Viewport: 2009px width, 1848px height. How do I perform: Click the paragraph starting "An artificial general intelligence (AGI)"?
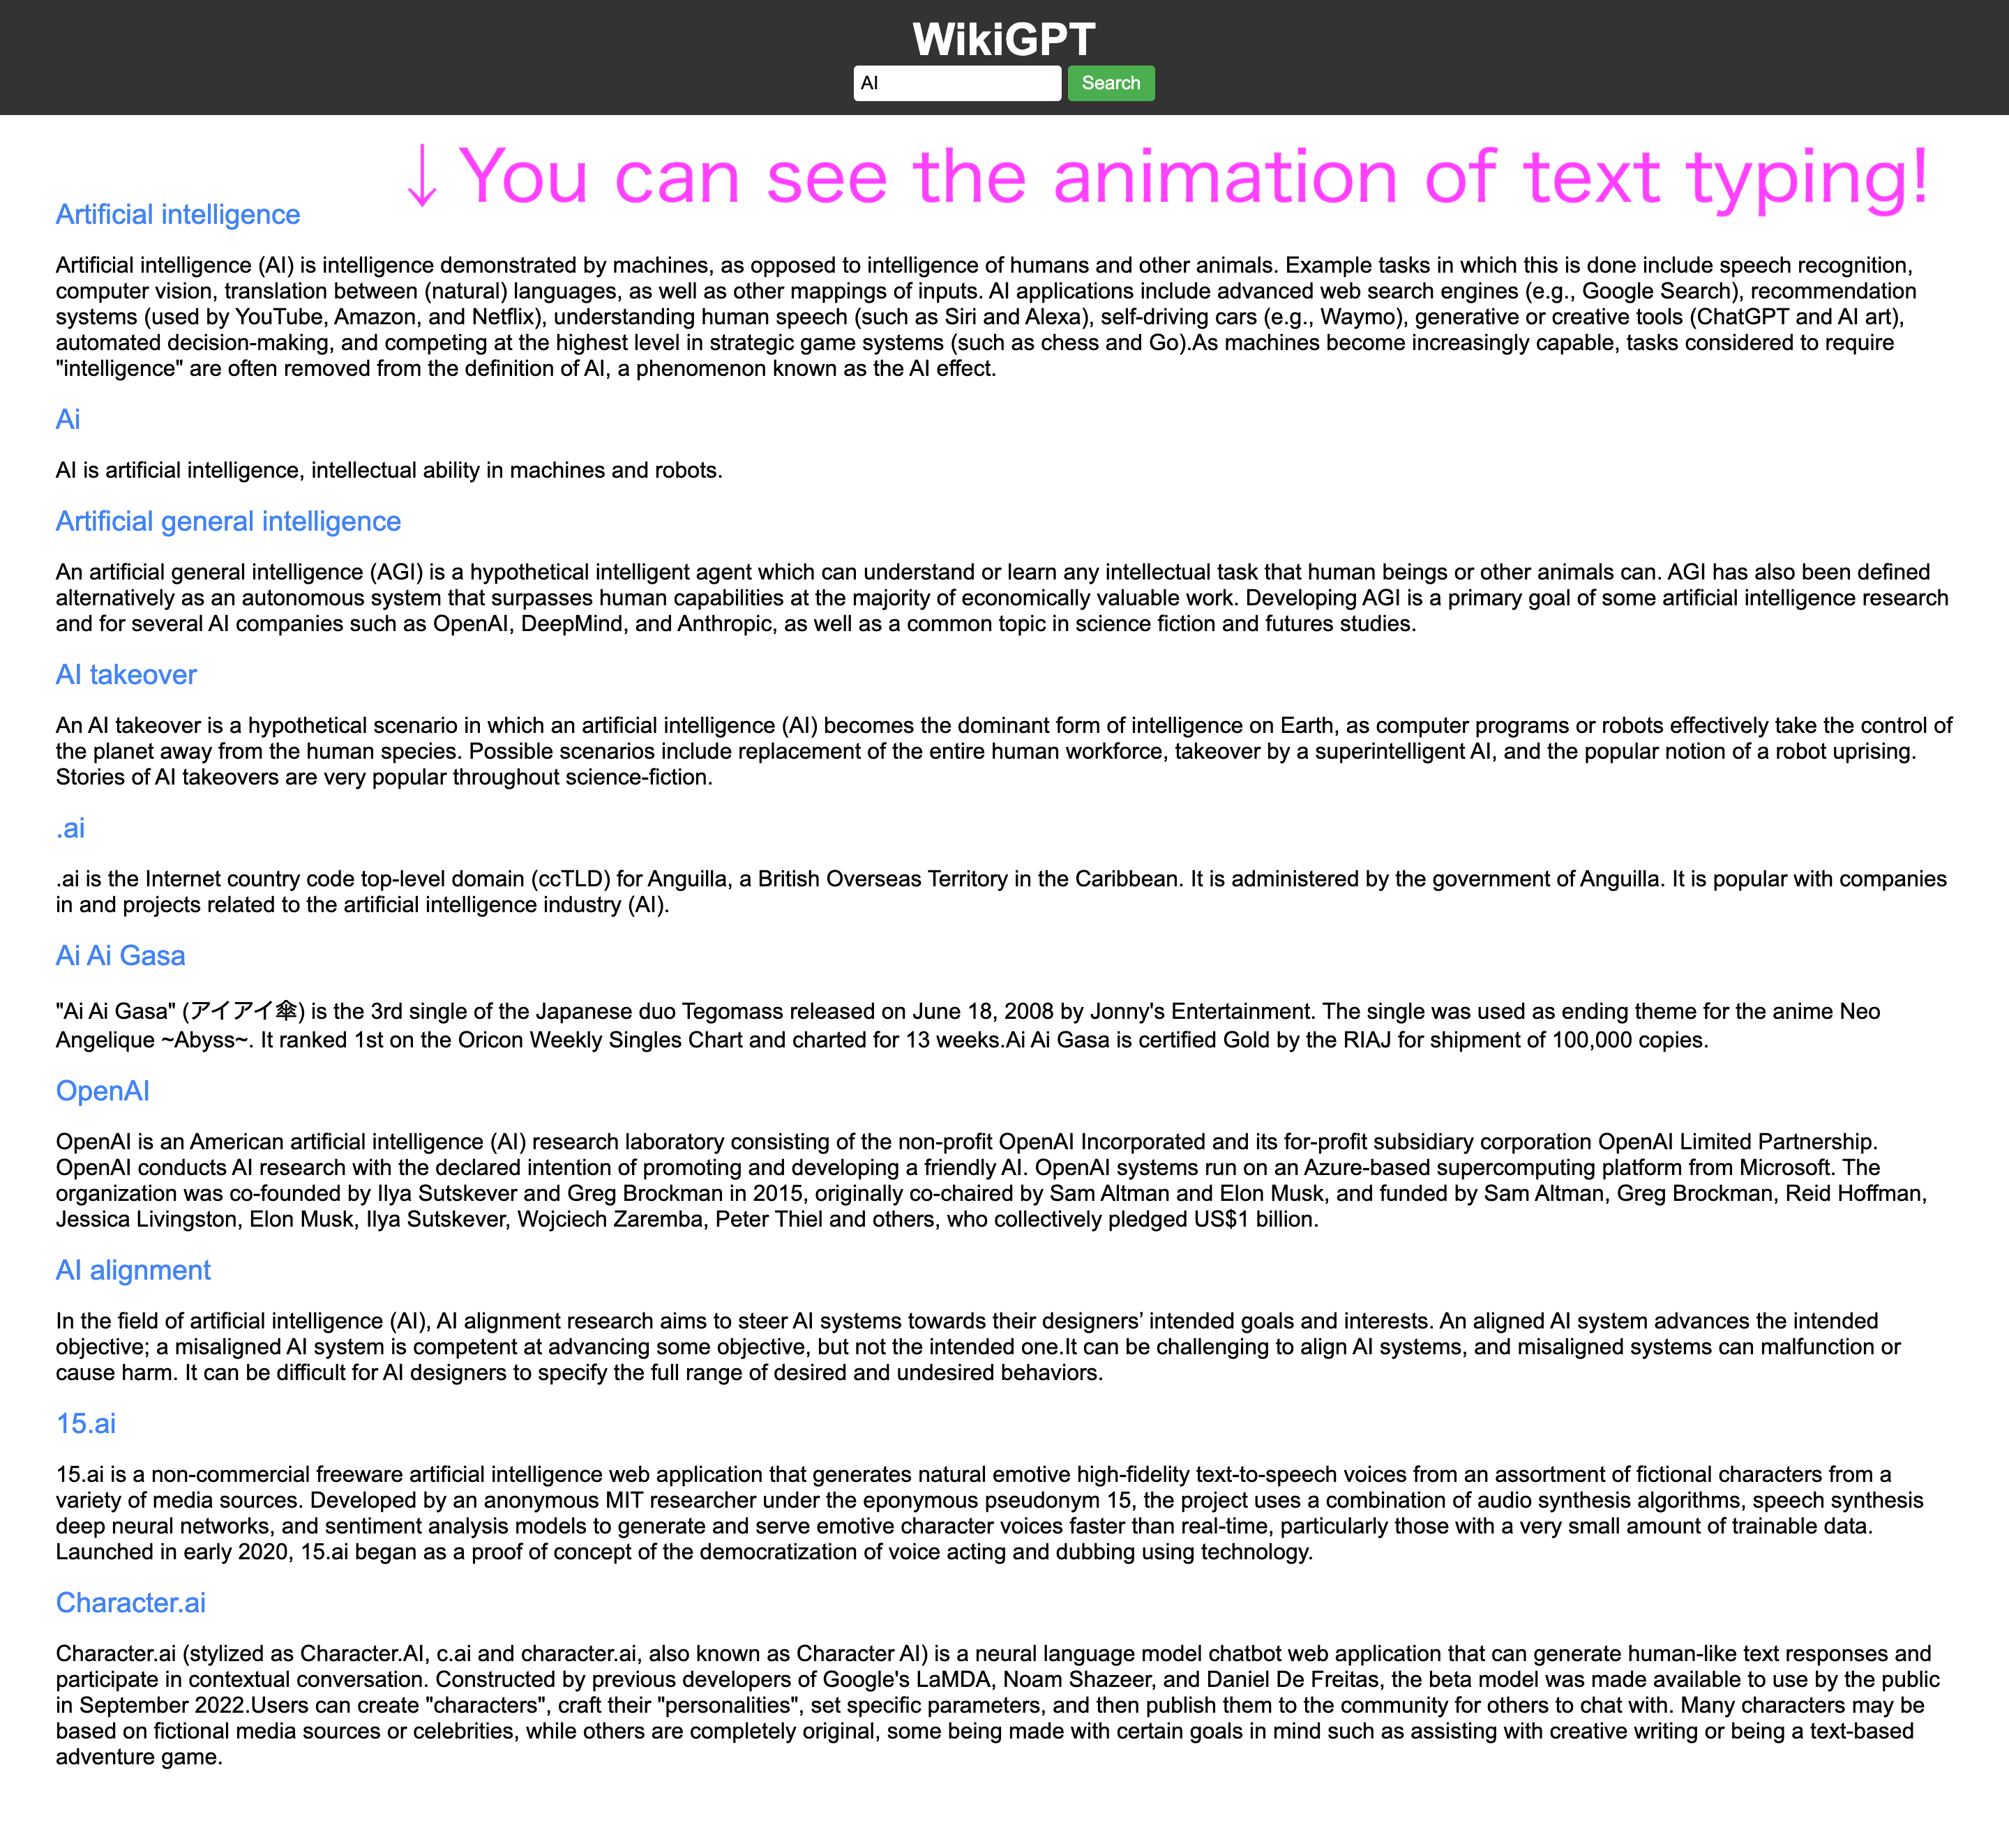tap(1004, 598)
